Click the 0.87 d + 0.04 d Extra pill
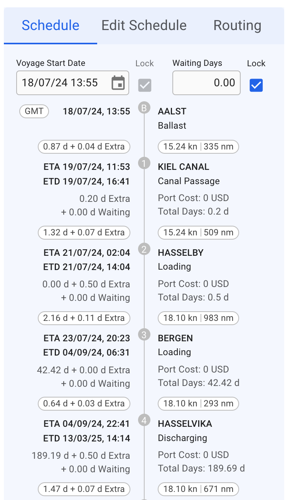The width and height of the screenshot is (290, 500). coord(84,147)
